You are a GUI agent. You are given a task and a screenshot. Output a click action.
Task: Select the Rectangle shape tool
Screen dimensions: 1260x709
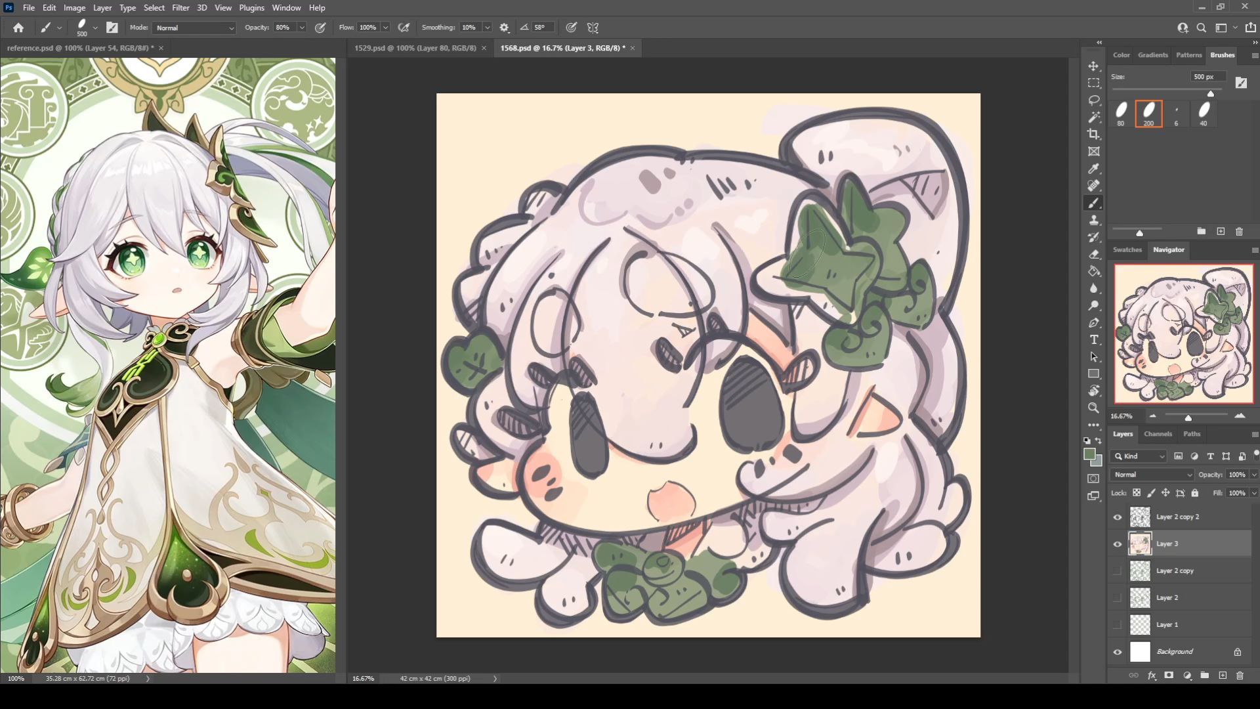[x=1094, y=374]
